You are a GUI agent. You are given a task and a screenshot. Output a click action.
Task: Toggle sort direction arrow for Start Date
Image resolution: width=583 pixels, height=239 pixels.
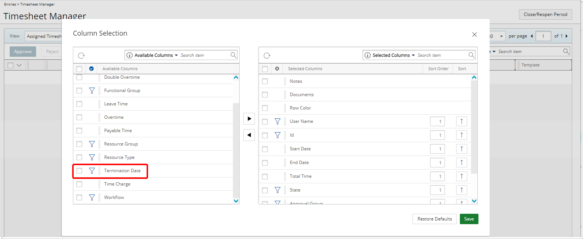[x=461, y=149]
